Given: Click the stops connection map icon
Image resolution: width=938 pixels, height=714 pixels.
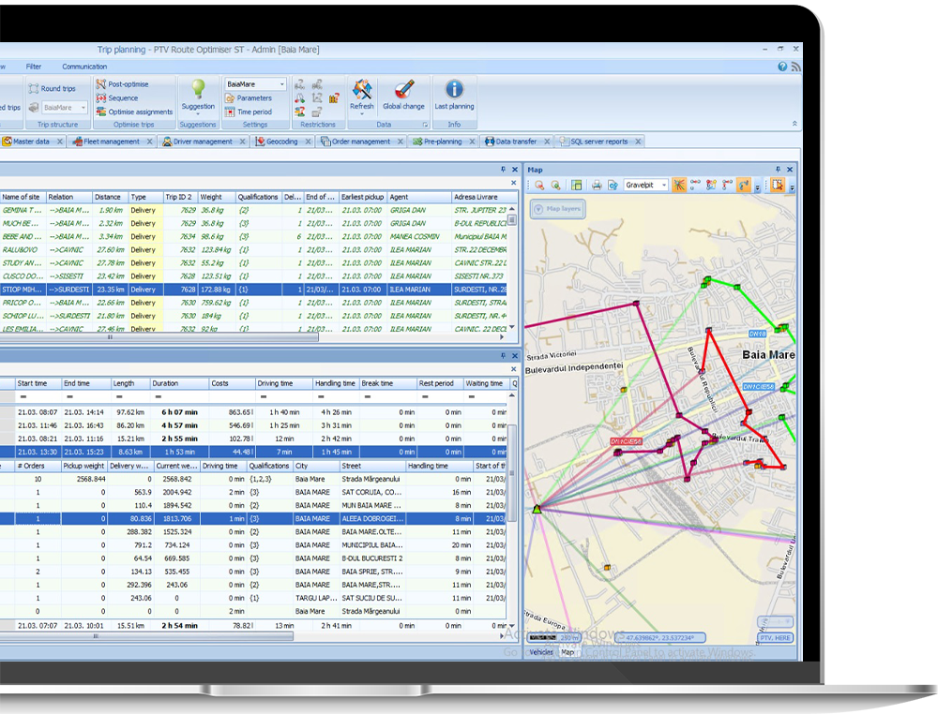Looking at the screenshot, I should (728, 186).
